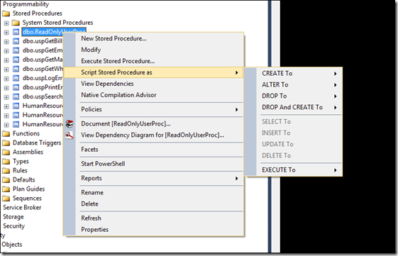Click the Functions folder icon
398x256 pixels.
pos(6,134)
